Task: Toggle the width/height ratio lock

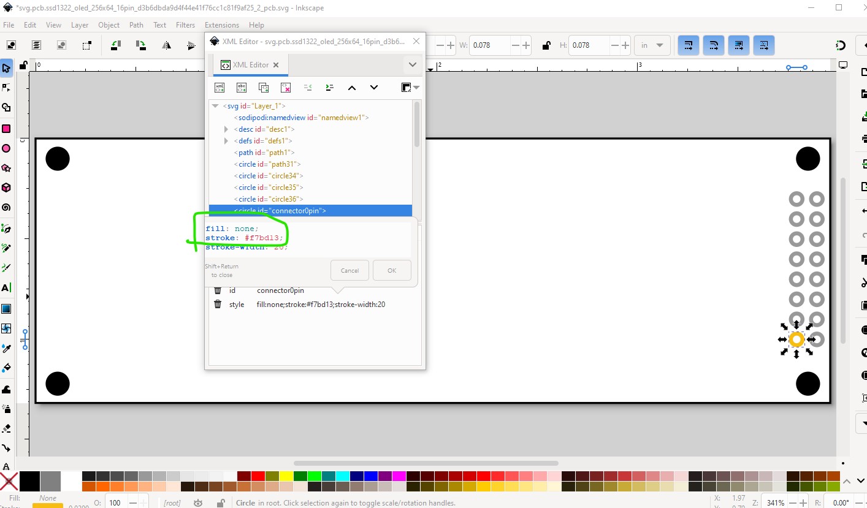Action: pos(546,45)
